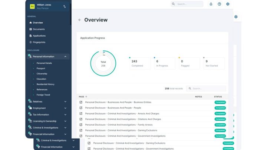This screenshot has height=150, width=267.
Task: Select Citizenship sub-item
Action: (42, 74)
